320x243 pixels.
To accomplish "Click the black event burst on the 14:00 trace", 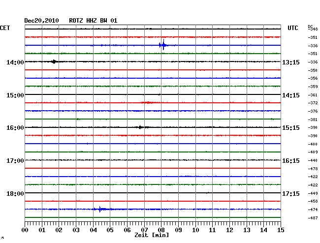I will (x=54, y=61).
